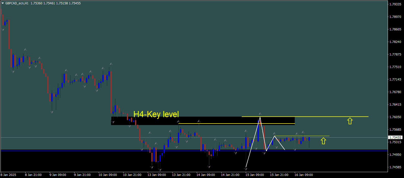Select the long yellow line extending right
Image resolution: width=404 pixels, height=178 pixels.
tap(332, 117)
